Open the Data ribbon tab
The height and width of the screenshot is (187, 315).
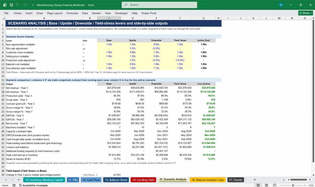click(85, 13)
